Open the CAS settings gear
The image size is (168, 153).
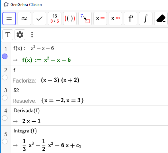(x=20, y=35)
